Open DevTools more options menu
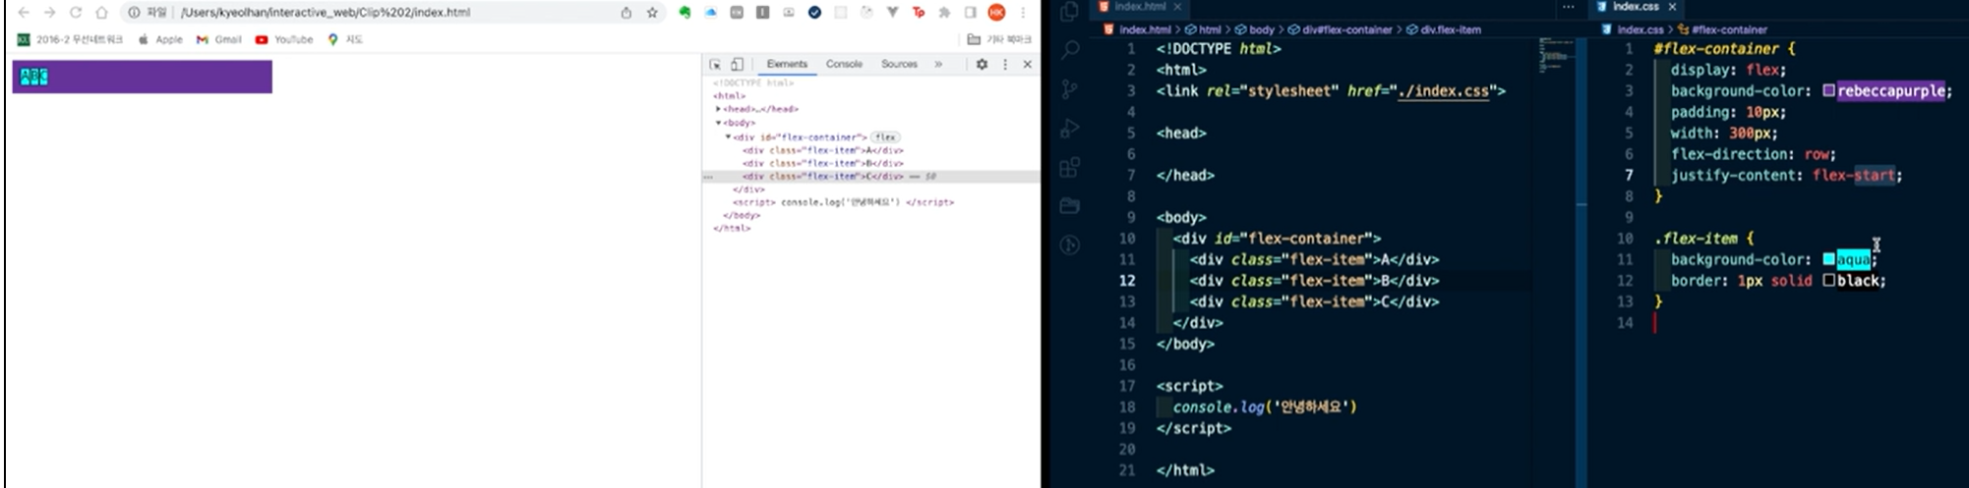The height and width of the screenshot is (488, 1969). (x=1004, y=64)
